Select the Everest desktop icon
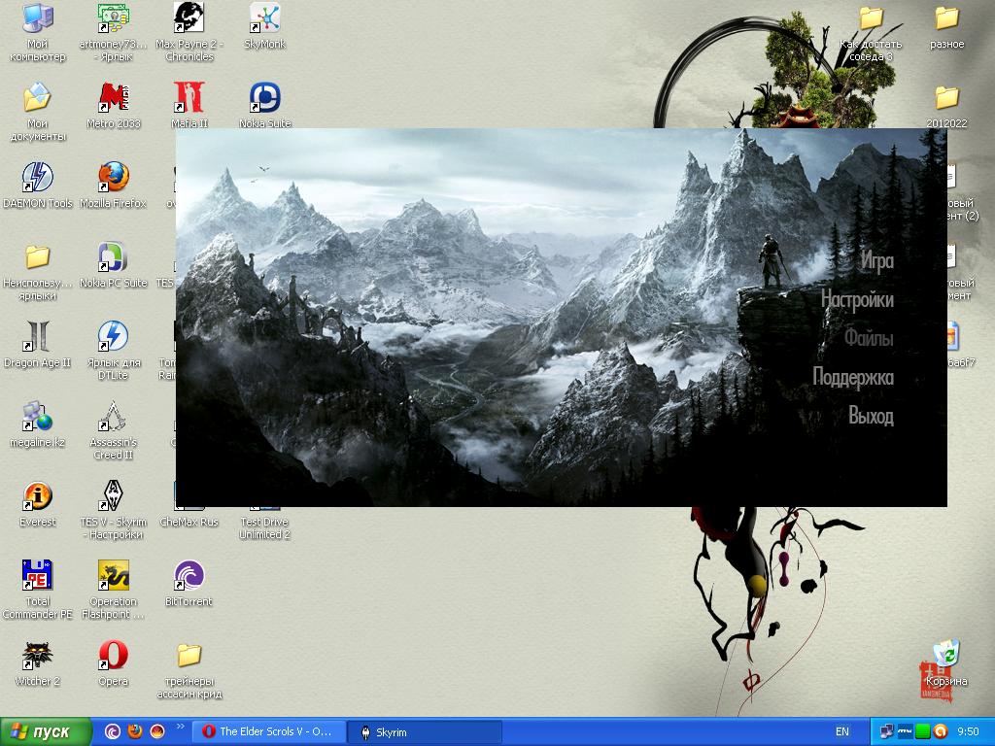This screenshot has height=746, width=995. [x=37, y=497]
